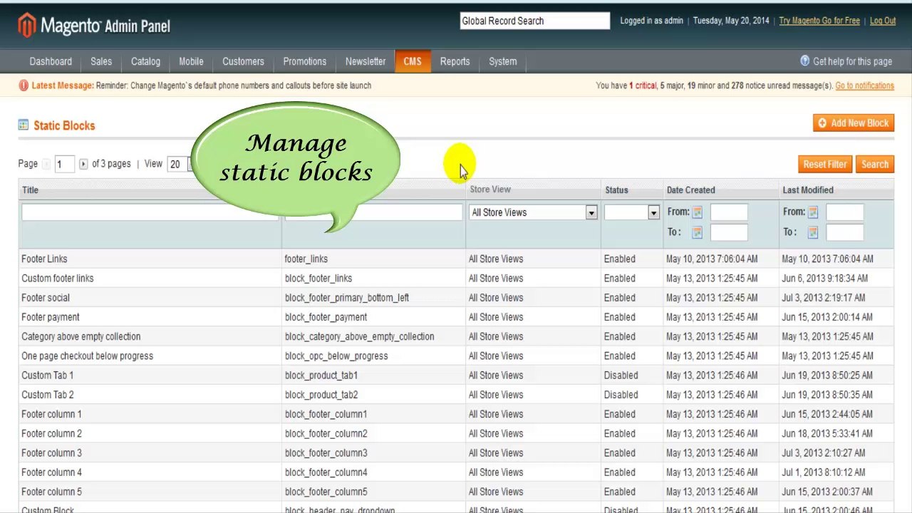Open the Mobile menu
Image resolution: width=912 pixels, height=513 pixels.
191,61
